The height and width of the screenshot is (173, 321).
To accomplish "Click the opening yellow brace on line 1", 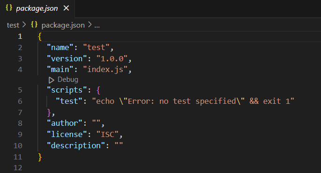I will [x=40, y=36].
